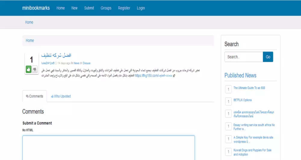Viewport: 301px width, 160px height.
Task: Open the Discuss link
Action: point(87,63)
